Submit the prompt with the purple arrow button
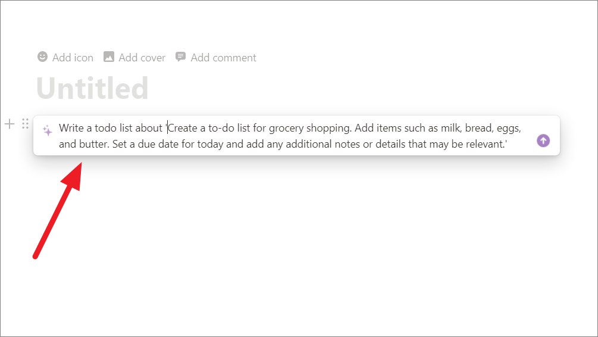The image size is (598, 337). coord(543,141)
